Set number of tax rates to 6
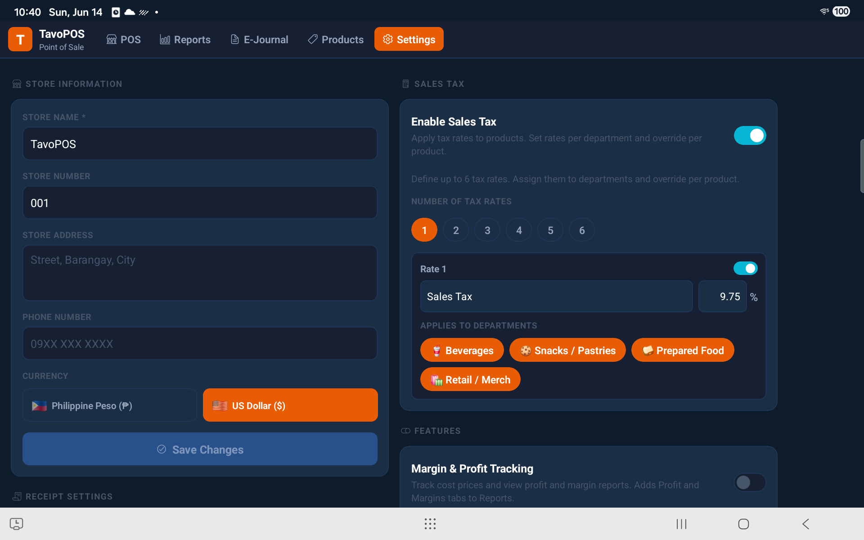This screenshot has width=864, height=540. tap(582, 230)
